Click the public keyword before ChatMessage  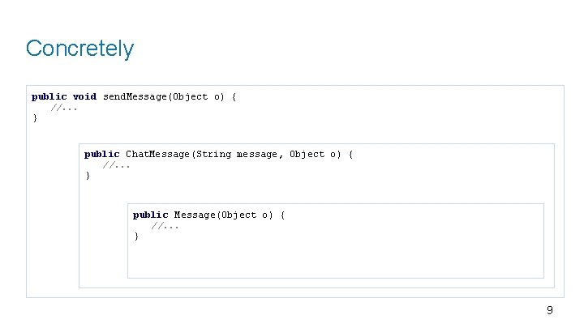click(101, 155)
